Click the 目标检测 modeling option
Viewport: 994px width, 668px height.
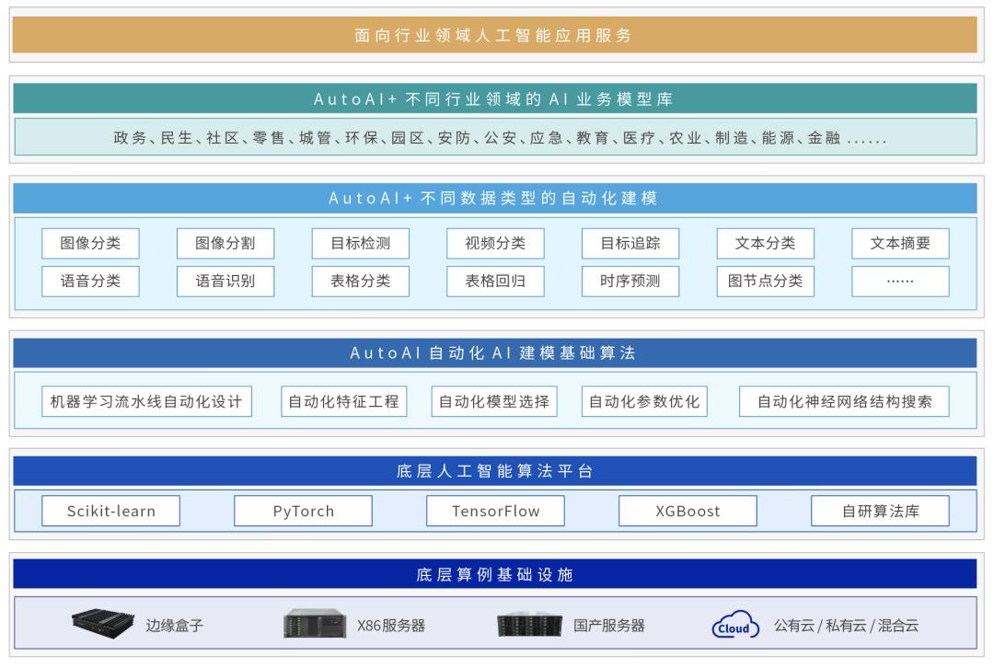click(360, 243)
